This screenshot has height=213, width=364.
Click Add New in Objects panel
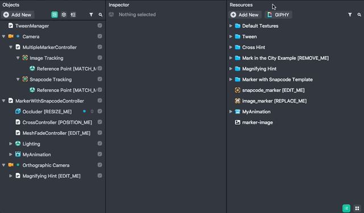18,15
